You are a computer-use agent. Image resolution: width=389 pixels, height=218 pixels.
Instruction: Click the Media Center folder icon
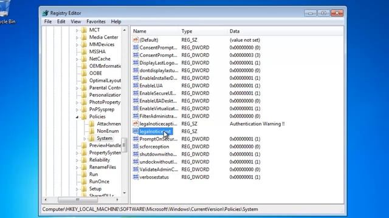[84, 37]
